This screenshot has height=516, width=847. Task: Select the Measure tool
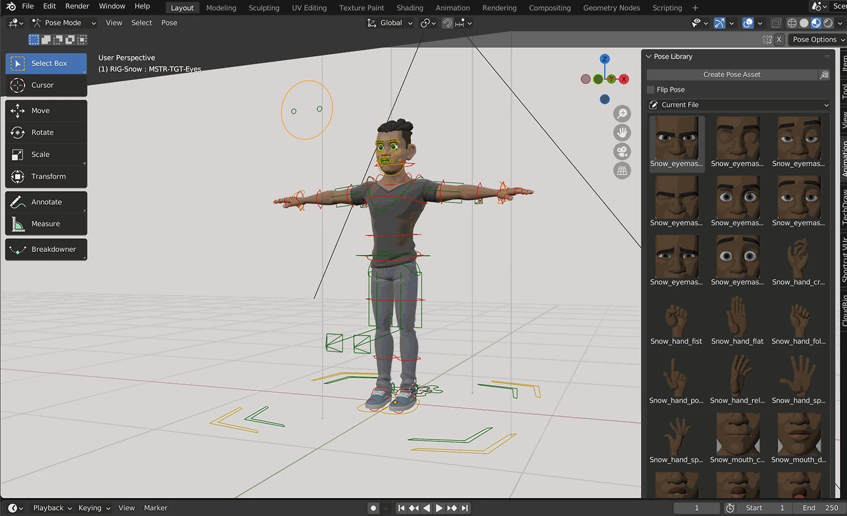click(x=46, y=224)
